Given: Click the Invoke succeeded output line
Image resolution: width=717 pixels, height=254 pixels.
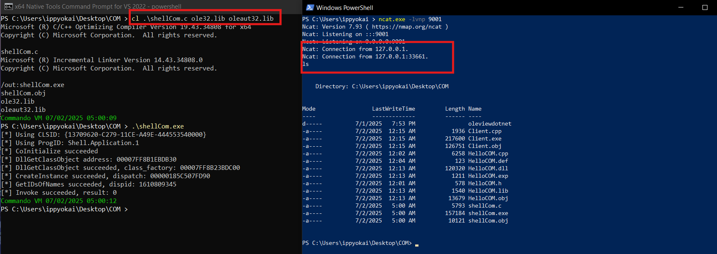Looking at the screenshot, I should [66, 193].
